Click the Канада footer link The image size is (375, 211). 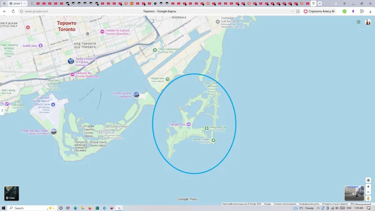(x=267, y=204)
